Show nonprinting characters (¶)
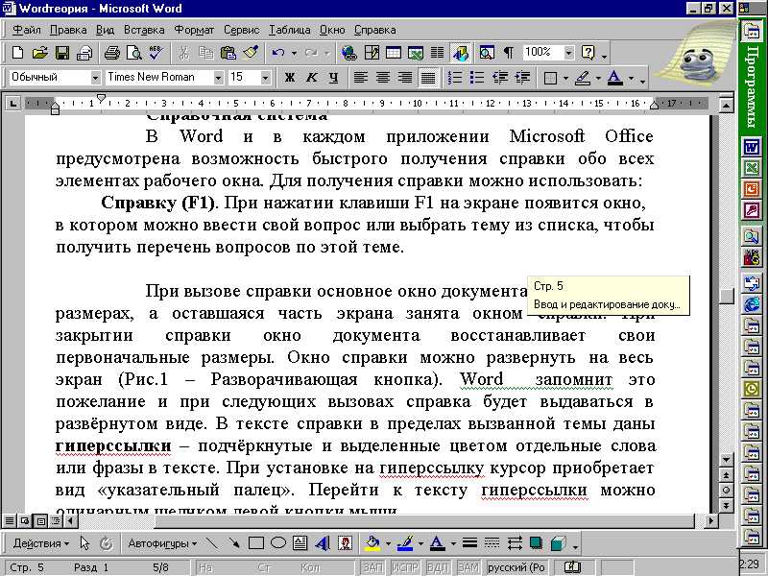Viewport: 768px width, 576px height. point(509,53)
